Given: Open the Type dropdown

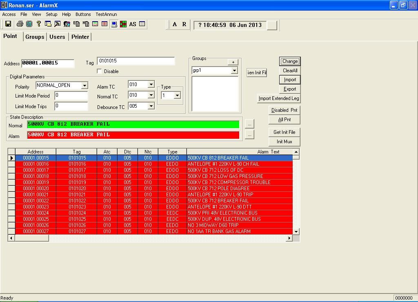Looking at the screenshot, I should click(177, 95).
